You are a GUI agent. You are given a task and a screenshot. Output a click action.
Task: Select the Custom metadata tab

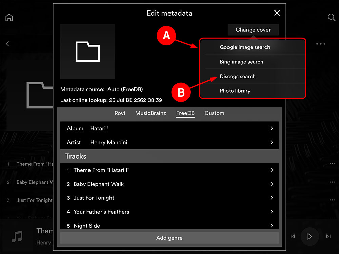214,113
